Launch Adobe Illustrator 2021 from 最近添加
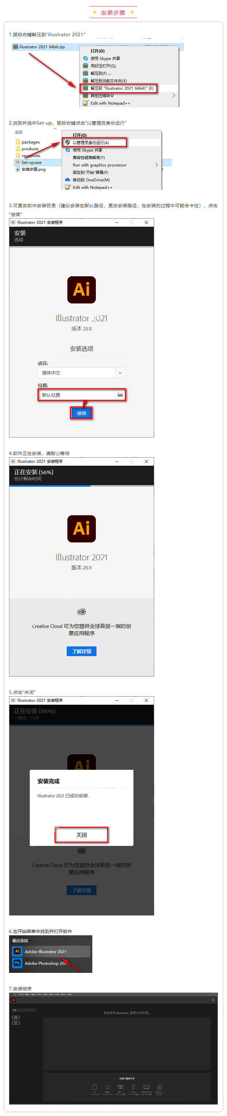 point(51,951)
